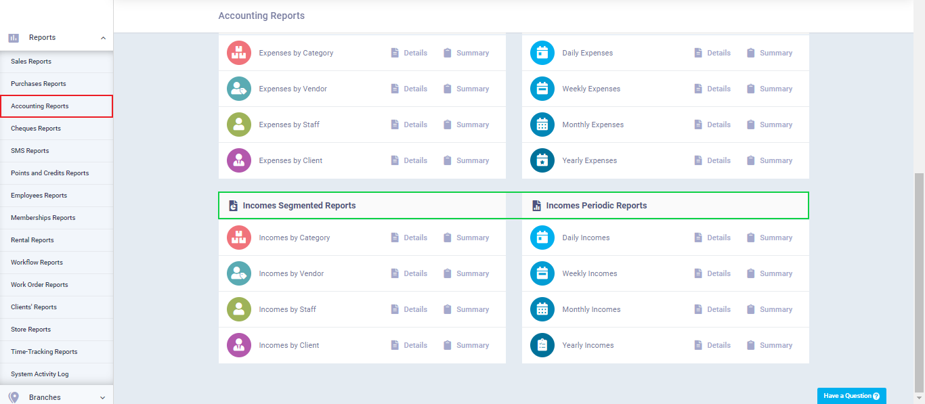
Task: Click the Branches location pin icon
Action: coord(14,397)
